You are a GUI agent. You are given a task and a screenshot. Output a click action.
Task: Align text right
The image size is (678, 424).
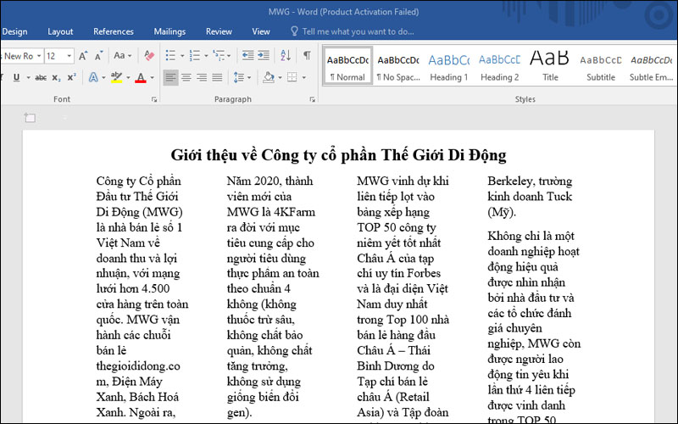(202, 77)
